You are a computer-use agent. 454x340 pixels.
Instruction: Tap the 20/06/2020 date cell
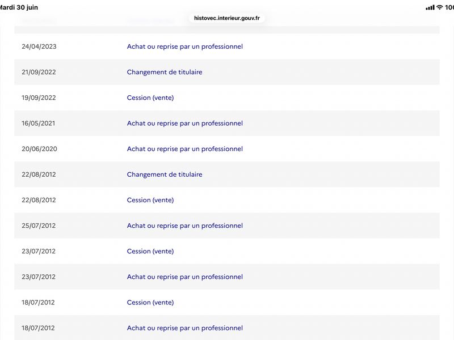[39, 149]
